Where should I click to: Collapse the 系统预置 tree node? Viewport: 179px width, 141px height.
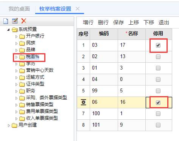(8, 30)
